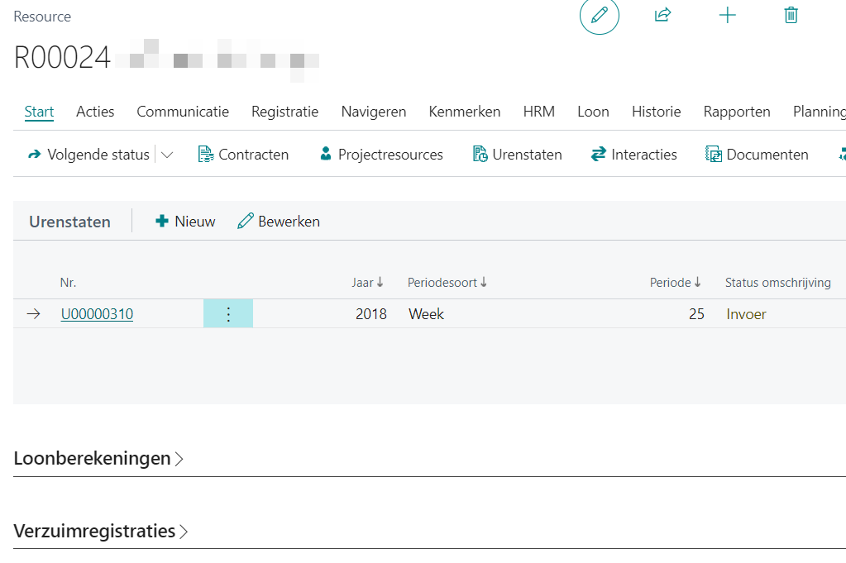Viewport: 846px width, 563px height.
Task: Open the U00000310 timesheet link
Action: (97, 314)
